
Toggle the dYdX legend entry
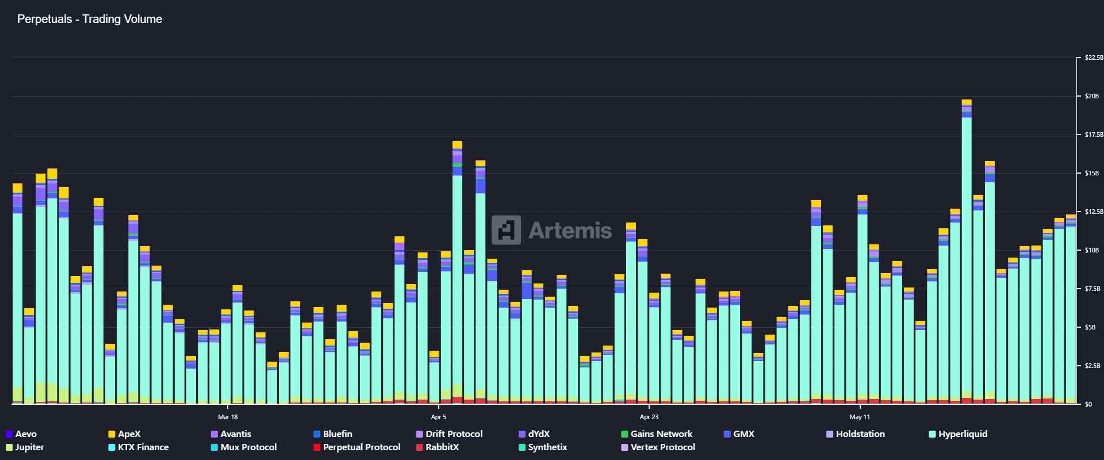(539, 434)
